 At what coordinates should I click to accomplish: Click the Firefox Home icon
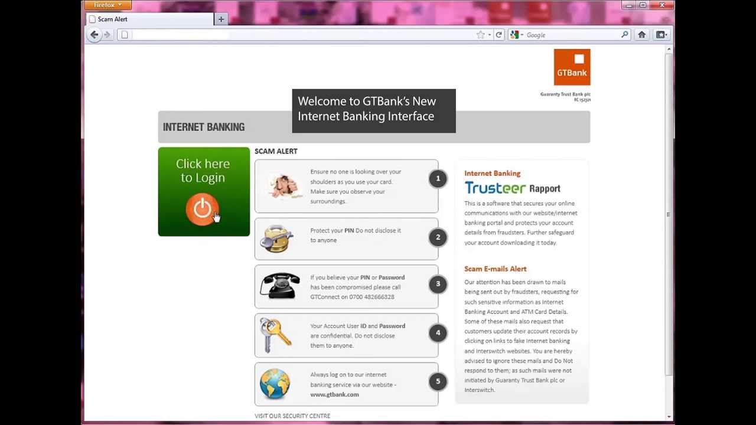[641, 35]
